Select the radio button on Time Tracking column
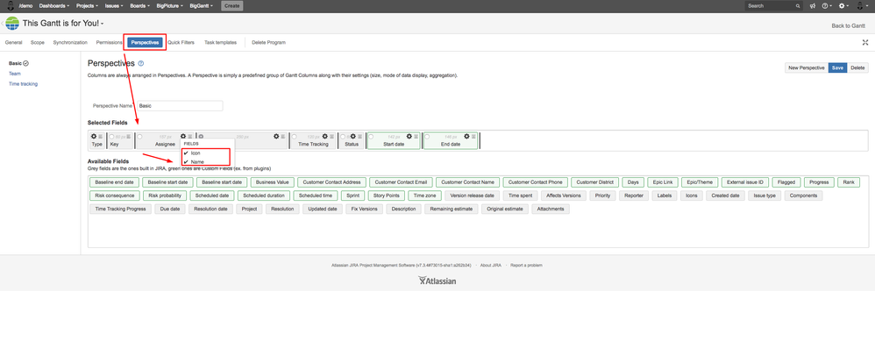875x341 pixels. pos(295,136)
